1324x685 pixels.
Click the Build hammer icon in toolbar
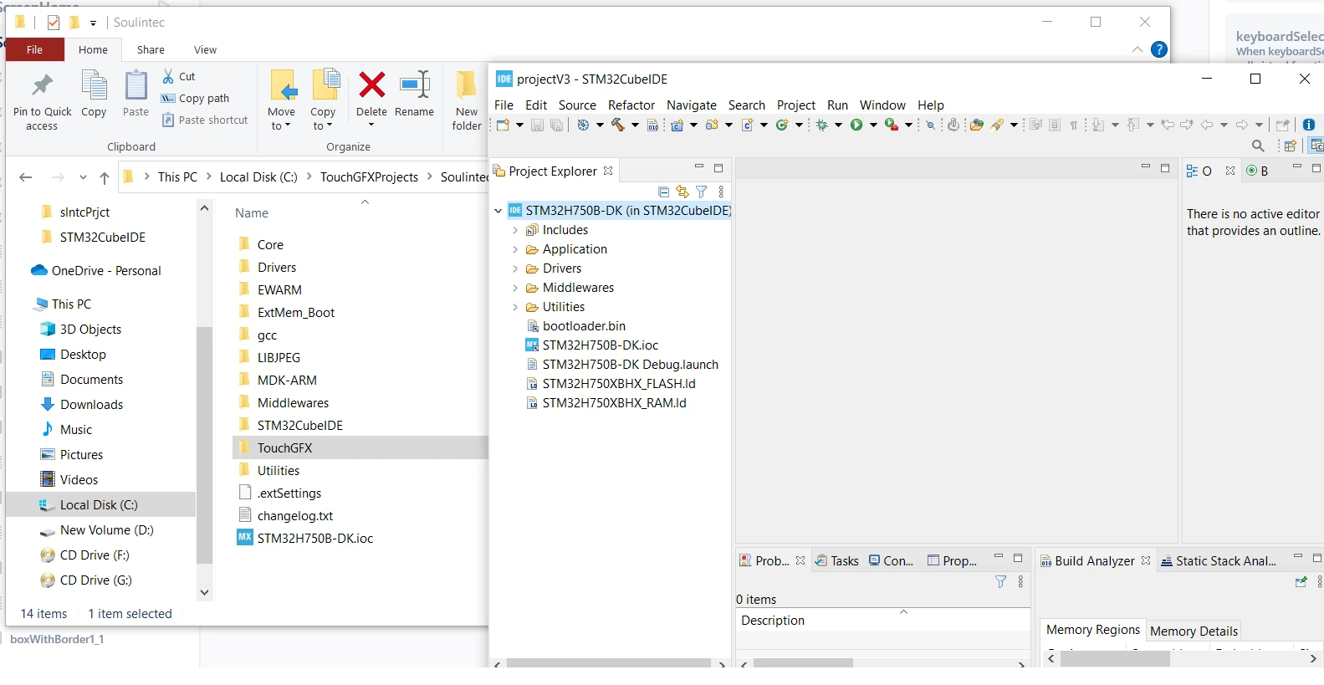(618, 125)
